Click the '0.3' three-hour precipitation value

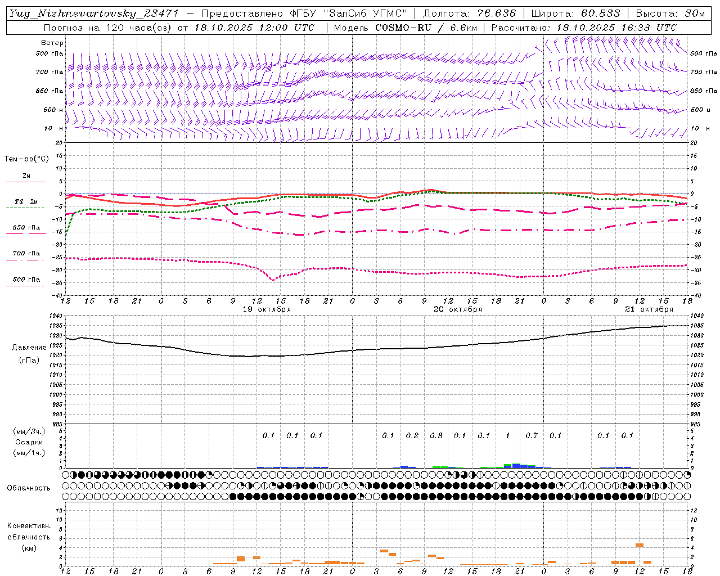pyautogui.click(x=436, y=435)
